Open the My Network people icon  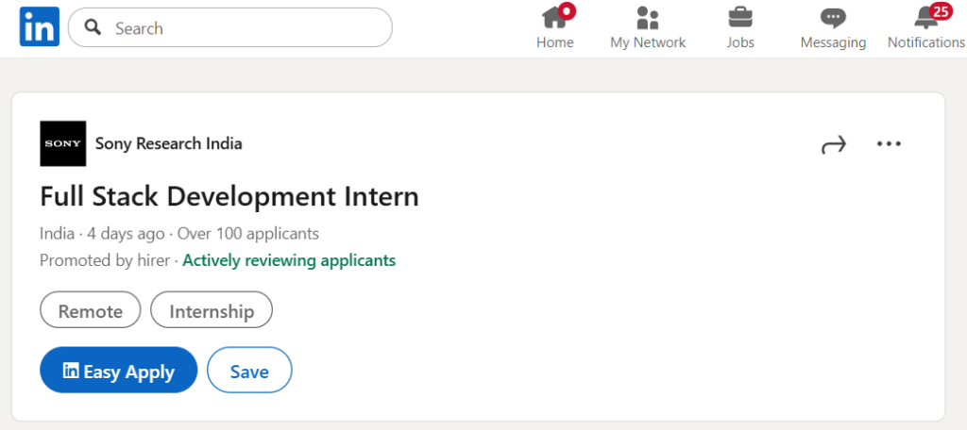pyautogui.click(x=648, y=18)
